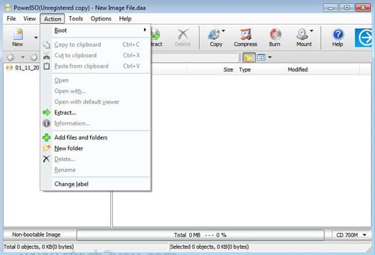375x255 pixels.
Task: Click the Non-bootable Image status button
Action: 36,235
